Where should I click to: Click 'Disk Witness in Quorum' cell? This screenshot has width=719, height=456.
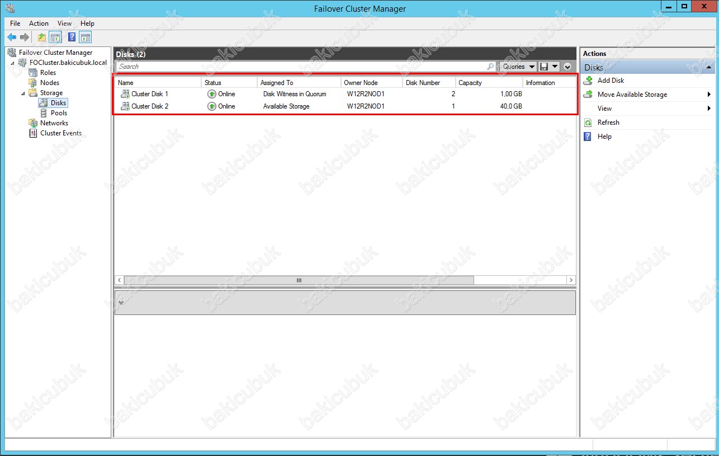(295, 94)
